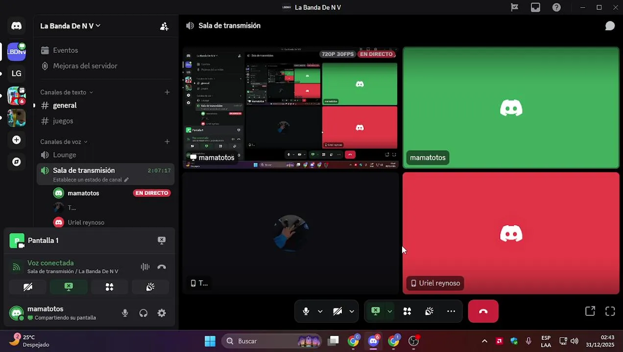Turn on camera in call control bar
This screenshot has width=623, height=352.
coord(337,311)
